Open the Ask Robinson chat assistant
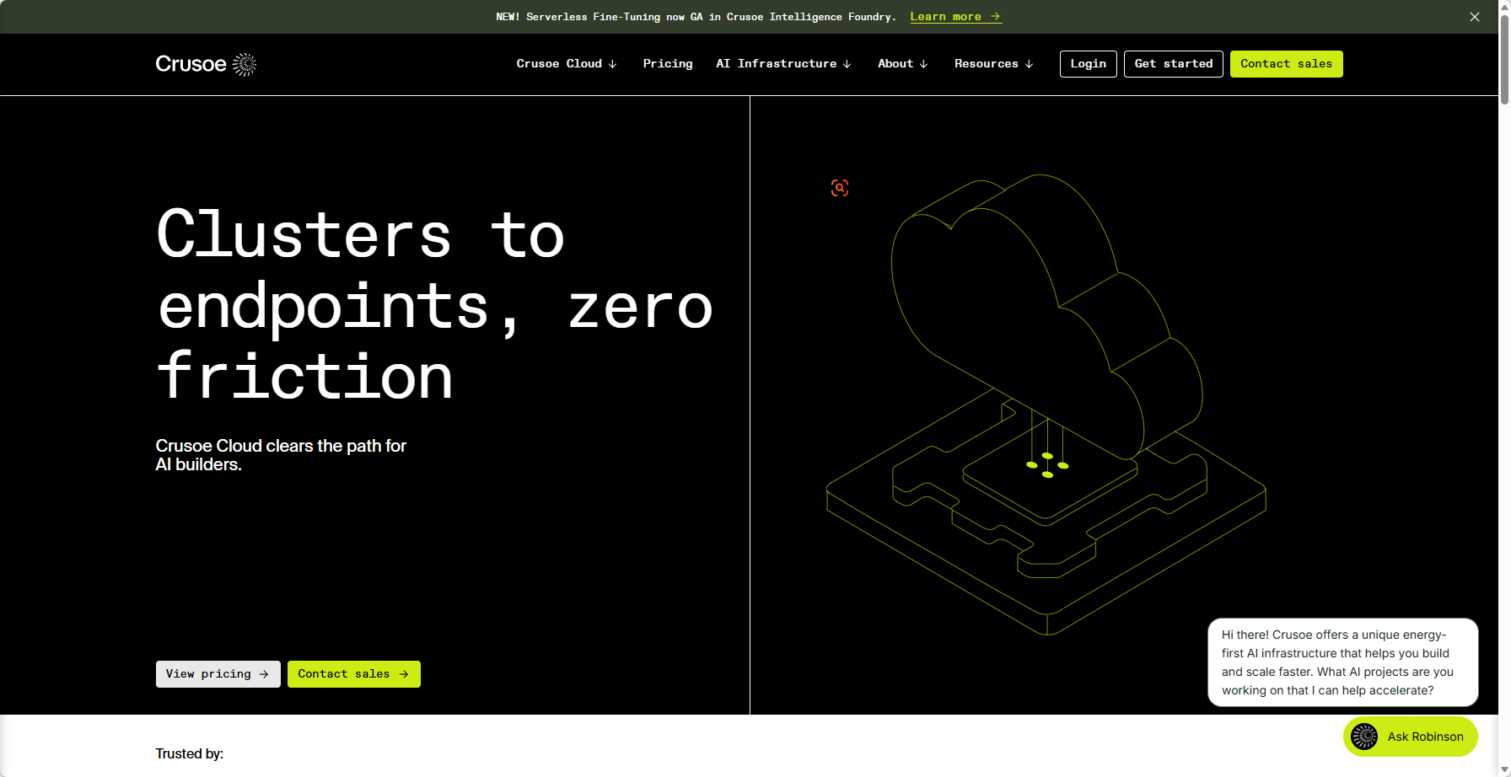1511x777 pixels. coord(1411,737)
